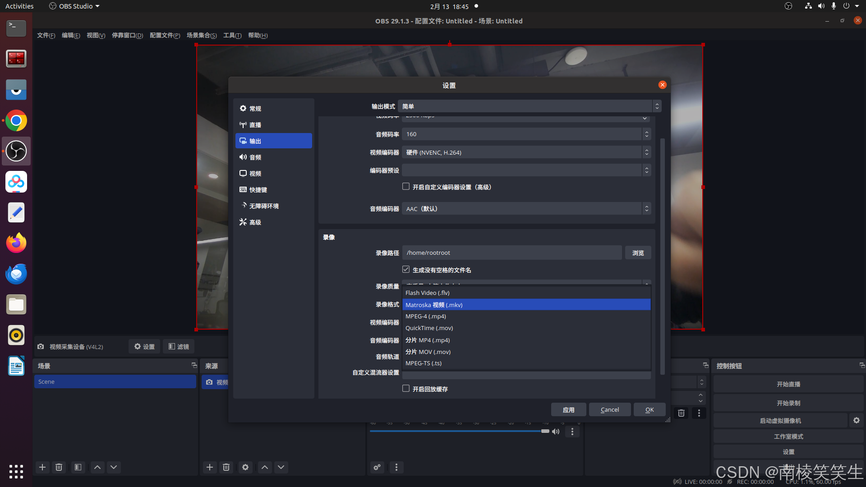Screen dimensions: 866x487
Task: Enable custom encoder settings checkbox
Action: [406, 187]
